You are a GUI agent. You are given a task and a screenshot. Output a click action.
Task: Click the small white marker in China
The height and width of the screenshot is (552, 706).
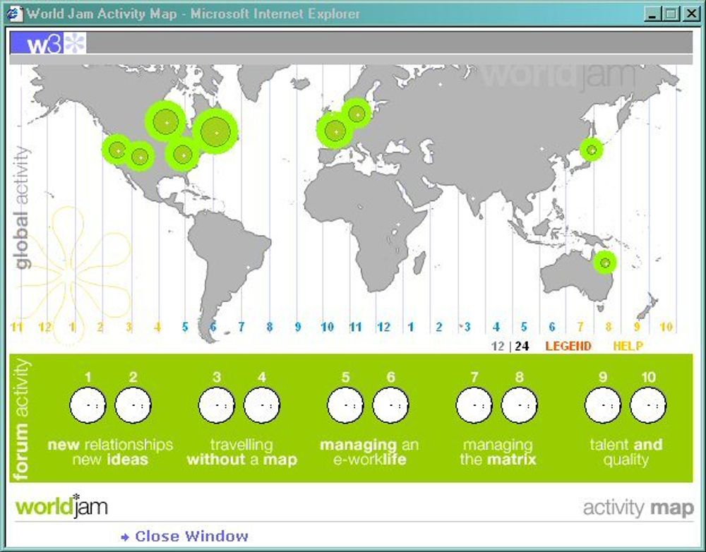click(x=542, y=148)
